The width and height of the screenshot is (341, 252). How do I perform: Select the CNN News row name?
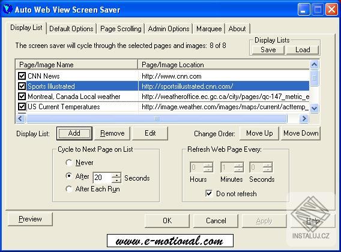[44, 76]
